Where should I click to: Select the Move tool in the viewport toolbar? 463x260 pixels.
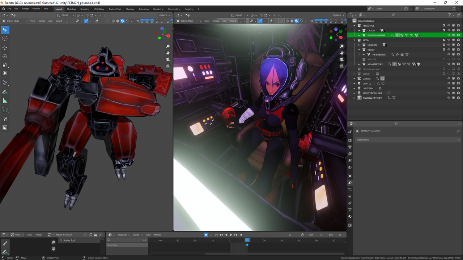[5, 47]
